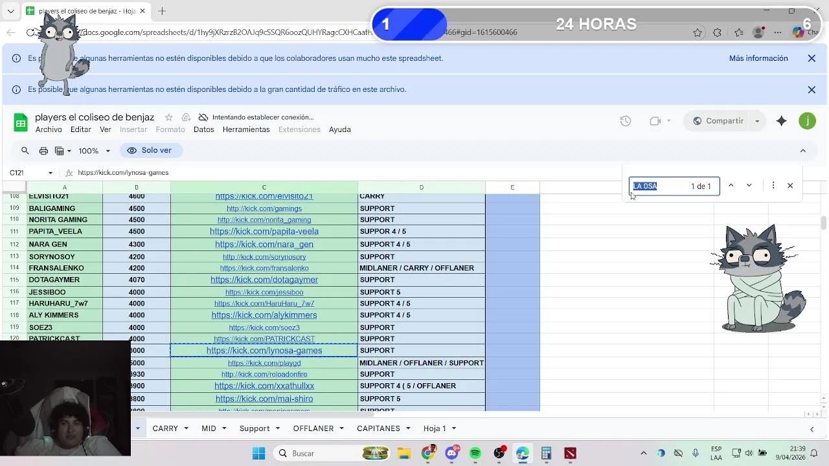This screenshot has width=829, height=466.
Task: Open Copilot icon in browser toolbar
Action: (x=798, y=32)
